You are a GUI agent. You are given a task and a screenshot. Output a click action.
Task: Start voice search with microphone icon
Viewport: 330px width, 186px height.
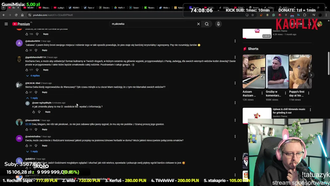pos(218,24)
